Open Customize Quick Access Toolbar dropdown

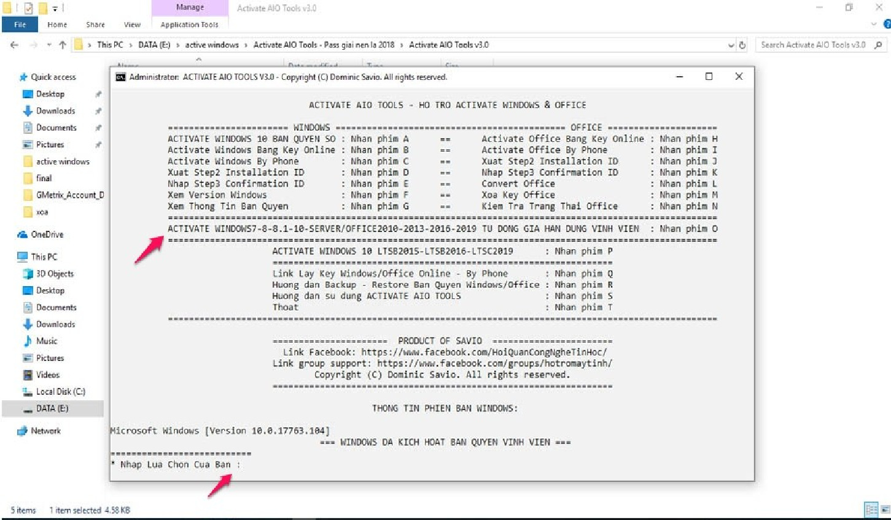(55, 9)
